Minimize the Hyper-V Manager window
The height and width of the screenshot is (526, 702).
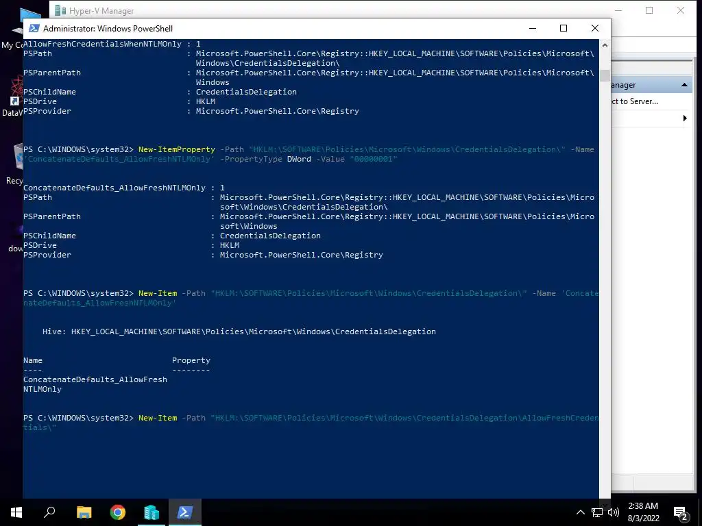point(618,10)
